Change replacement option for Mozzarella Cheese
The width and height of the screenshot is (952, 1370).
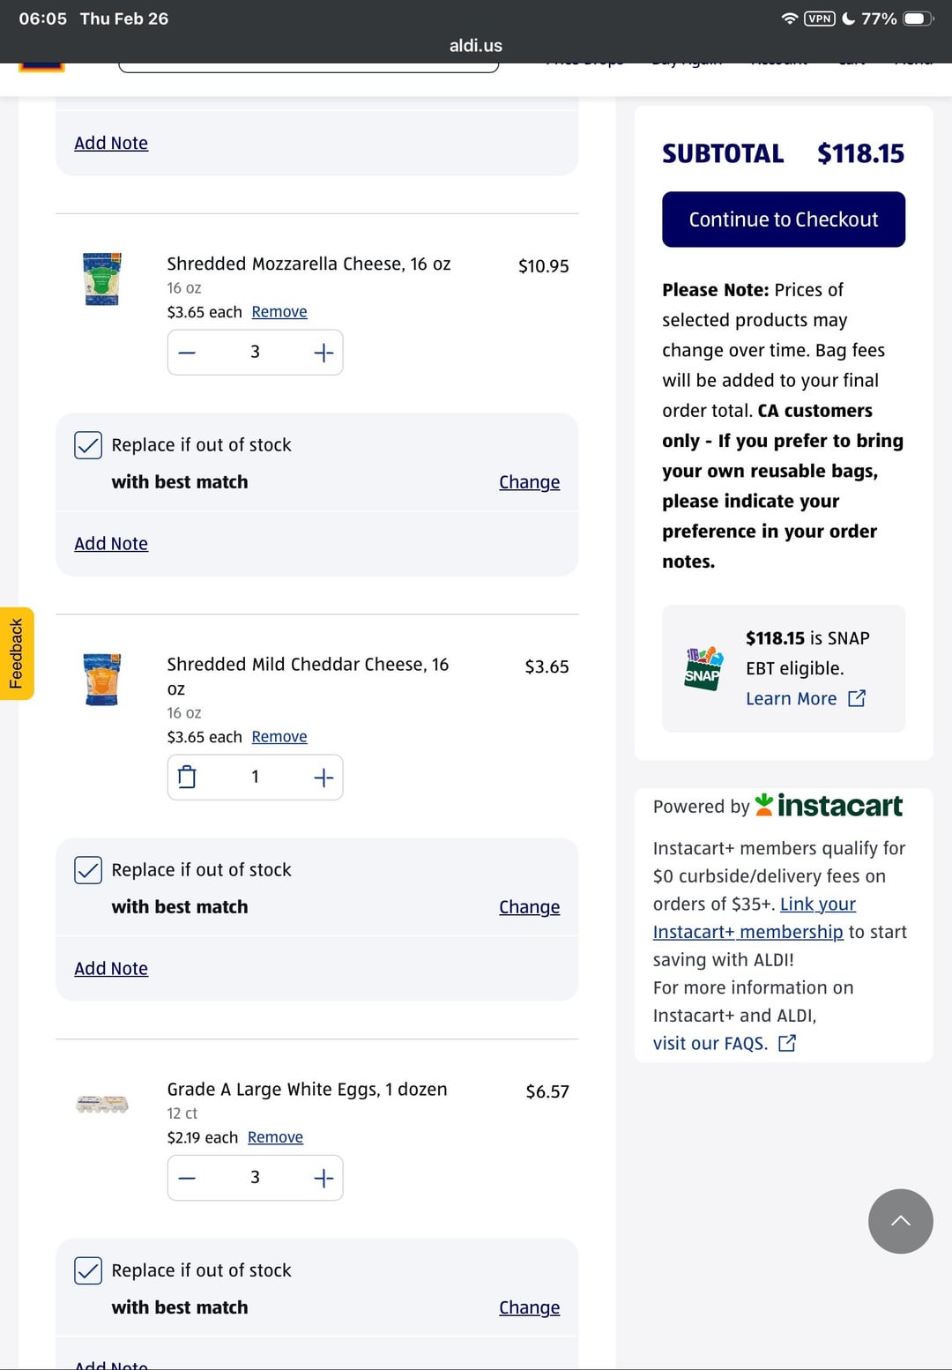click(x=529, y=482)
